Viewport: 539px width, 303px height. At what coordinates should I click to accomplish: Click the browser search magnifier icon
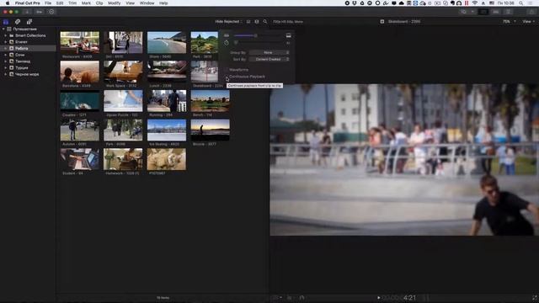click(x=265, y=22)
